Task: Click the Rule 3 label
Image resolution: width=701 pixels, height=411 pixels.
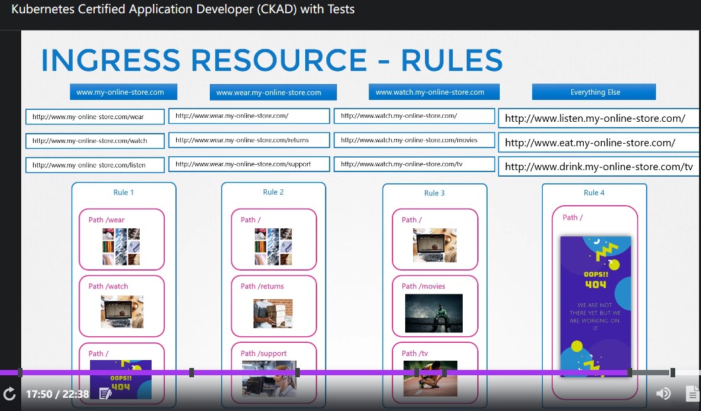Action: pos(434,193)
